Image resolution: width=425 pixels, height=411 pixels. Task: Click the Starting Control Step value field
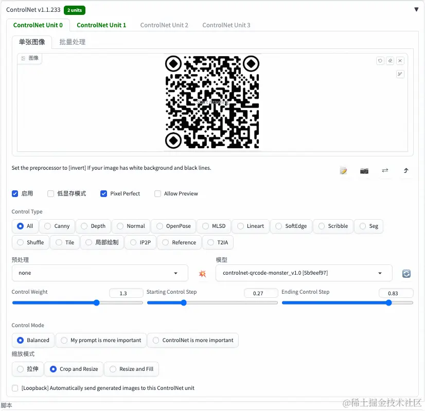pos(261,293)
